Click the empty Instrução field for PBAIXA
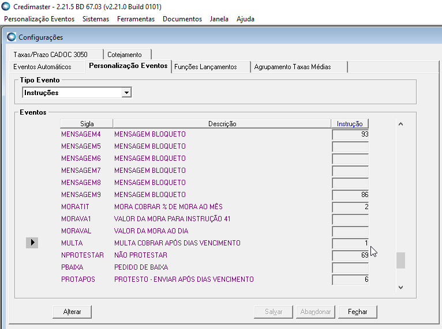This screenshot has width=442, height=329. point(350,267)
